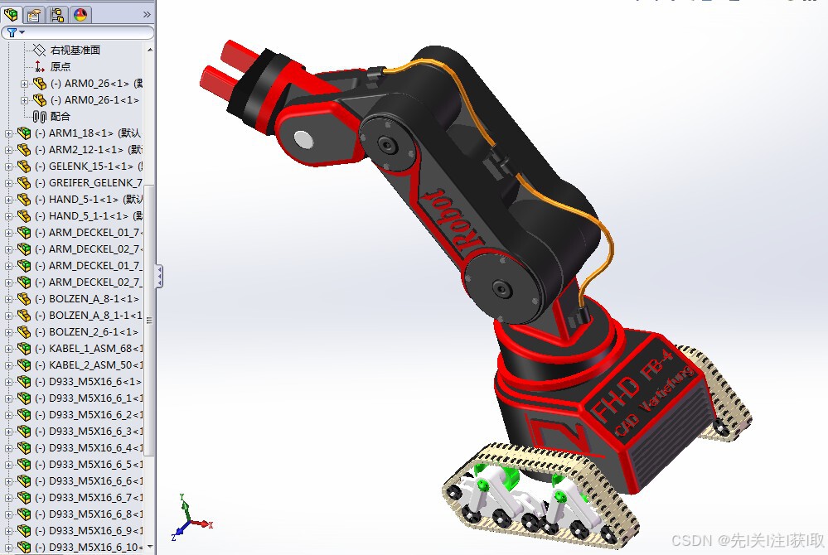The width and height of the screenshot is (828, 555).
Task: Click the tree scrollbar down arrow
Action: coord(150,547)
